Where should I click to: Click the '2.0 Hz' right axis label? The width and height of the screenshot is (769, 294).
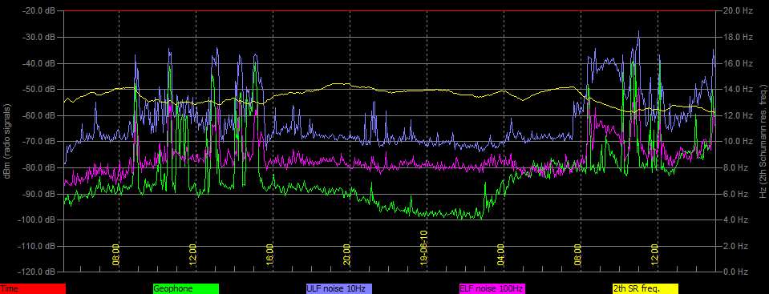pyautogui.click(x=735, y=246)
